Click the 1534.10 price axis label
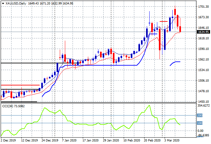Screen dimensions: 211x144 click(203, 70)
